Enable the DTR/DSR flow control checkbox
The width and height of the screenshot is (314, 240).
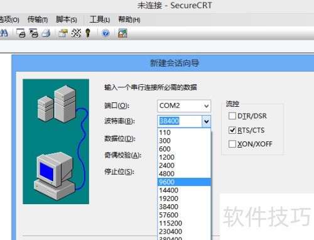(x=232, y=116)
